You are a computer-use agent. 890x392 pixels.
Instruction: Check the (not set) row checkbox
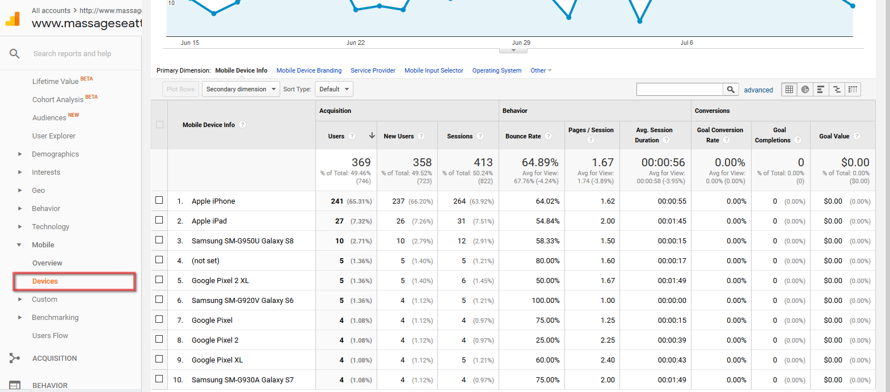click(159, 260)
